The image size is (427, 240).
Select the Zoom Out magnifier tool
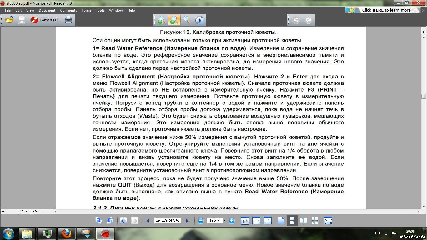coord(174,20)
